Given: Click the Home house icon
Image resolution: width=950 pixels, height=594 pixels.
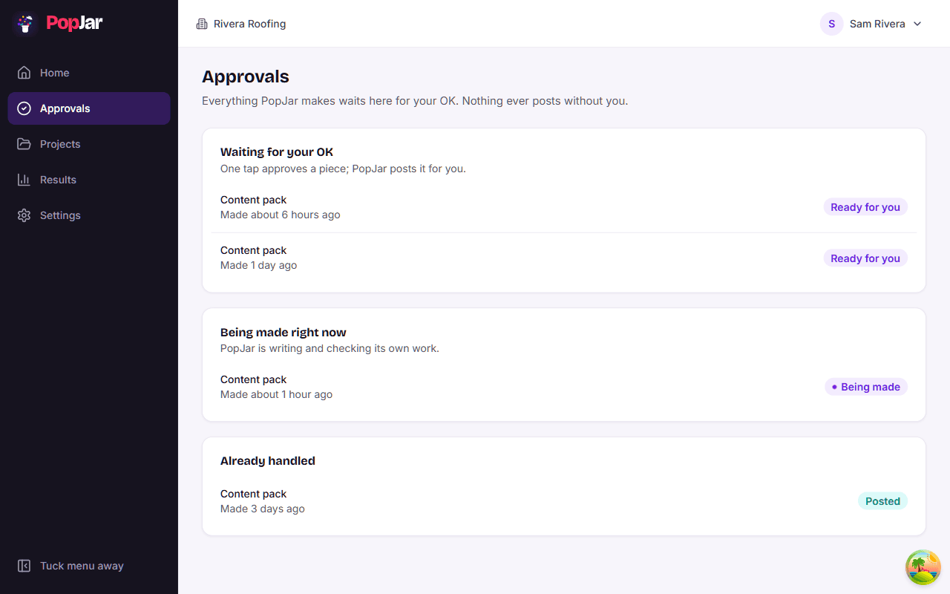Looking at the screenshot, I should point(24,73).
